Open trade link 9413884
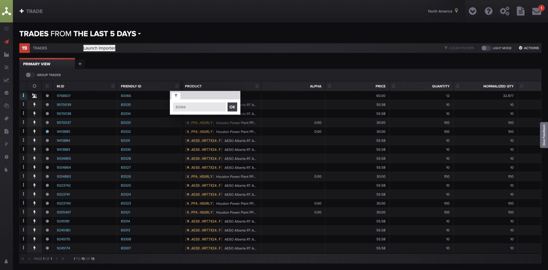 click(63, 140)
